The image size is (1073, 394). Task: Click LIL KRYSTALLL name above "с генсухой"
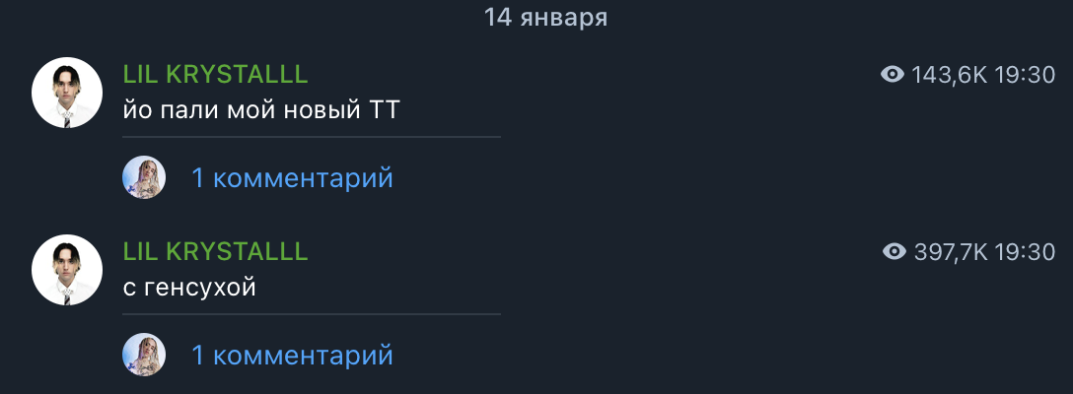pos(216,252)
